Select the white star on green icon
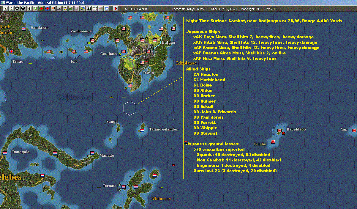The width and height of the screenshot is (357, 209). coord(35,9)
